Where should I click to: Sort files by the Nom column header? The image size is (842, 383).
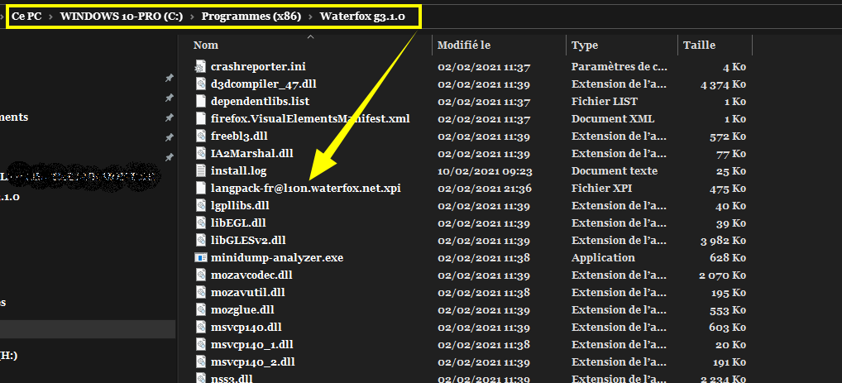click(x=206, y=45)
